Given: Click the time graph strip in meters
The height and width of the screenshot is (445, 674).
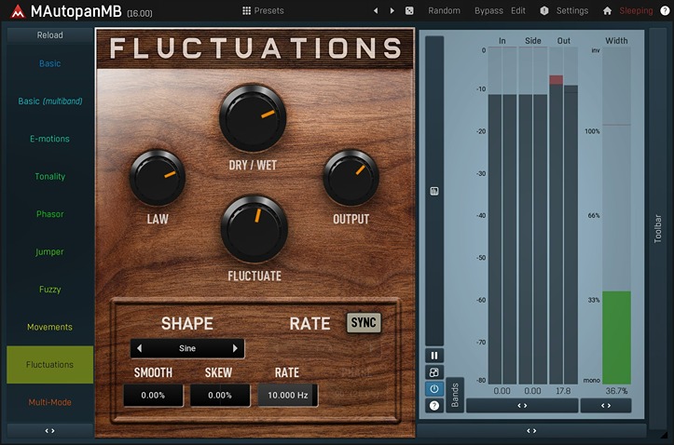Looking at the screenshot, I should pyautogui.click(x=434, y=191).
